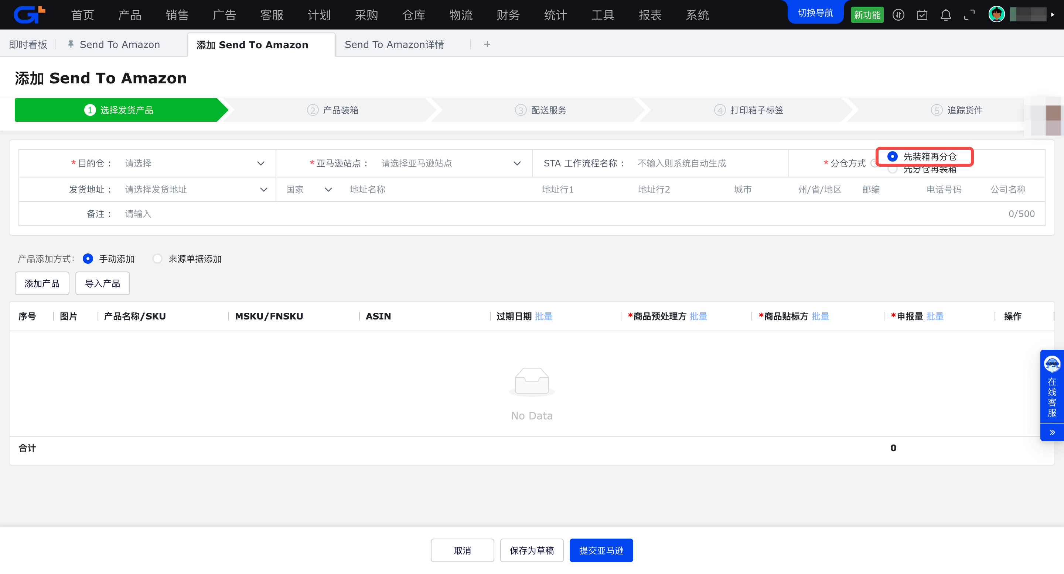Go to step 5 追踪货件

[x=956, y=110]
